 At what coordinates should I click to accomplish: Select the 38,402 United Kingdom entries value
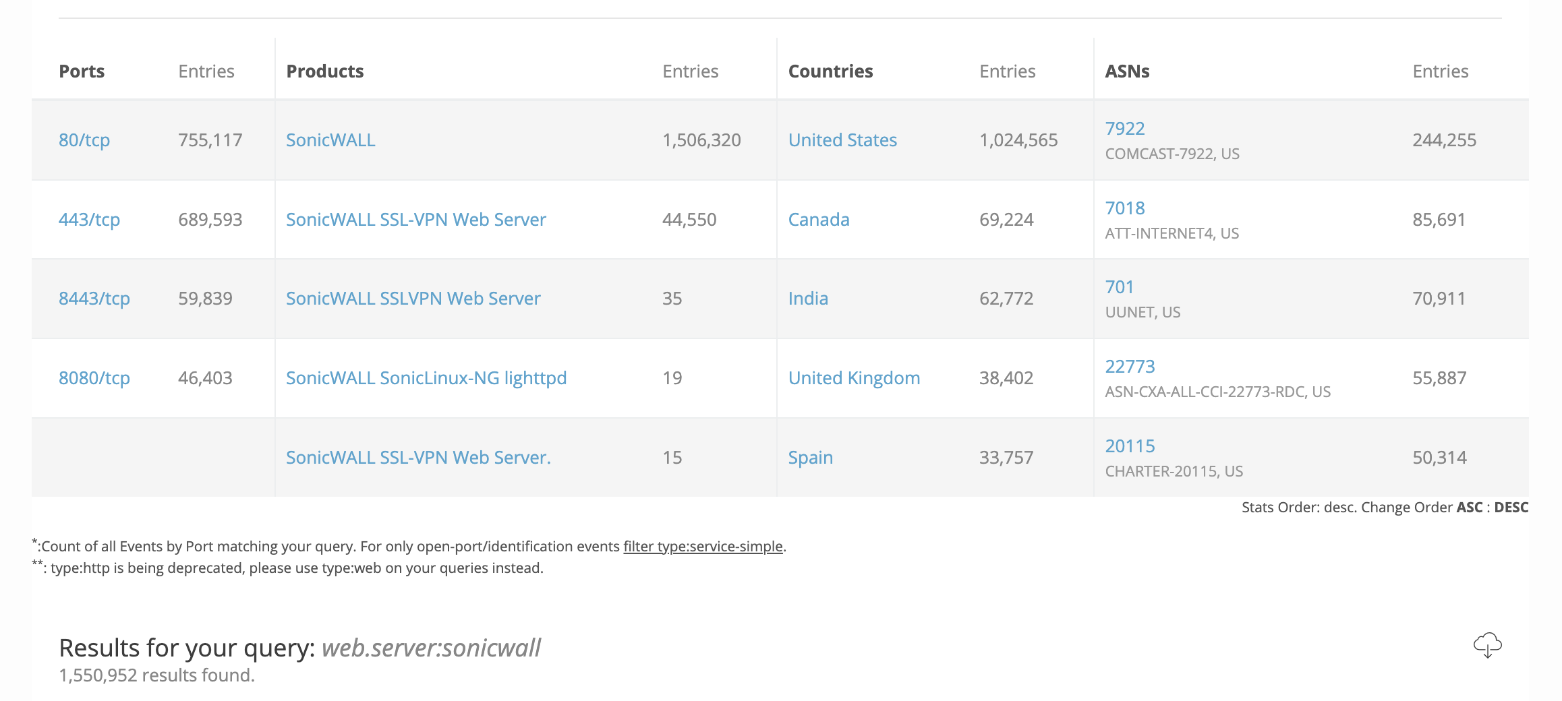1006,378
